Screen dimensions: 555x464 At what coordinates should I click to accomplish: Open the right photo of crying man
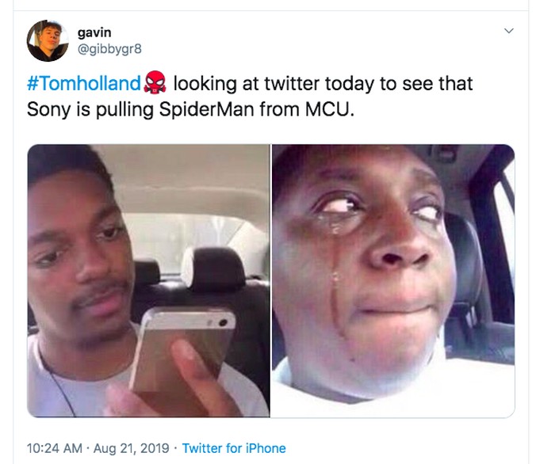[393, 280]
